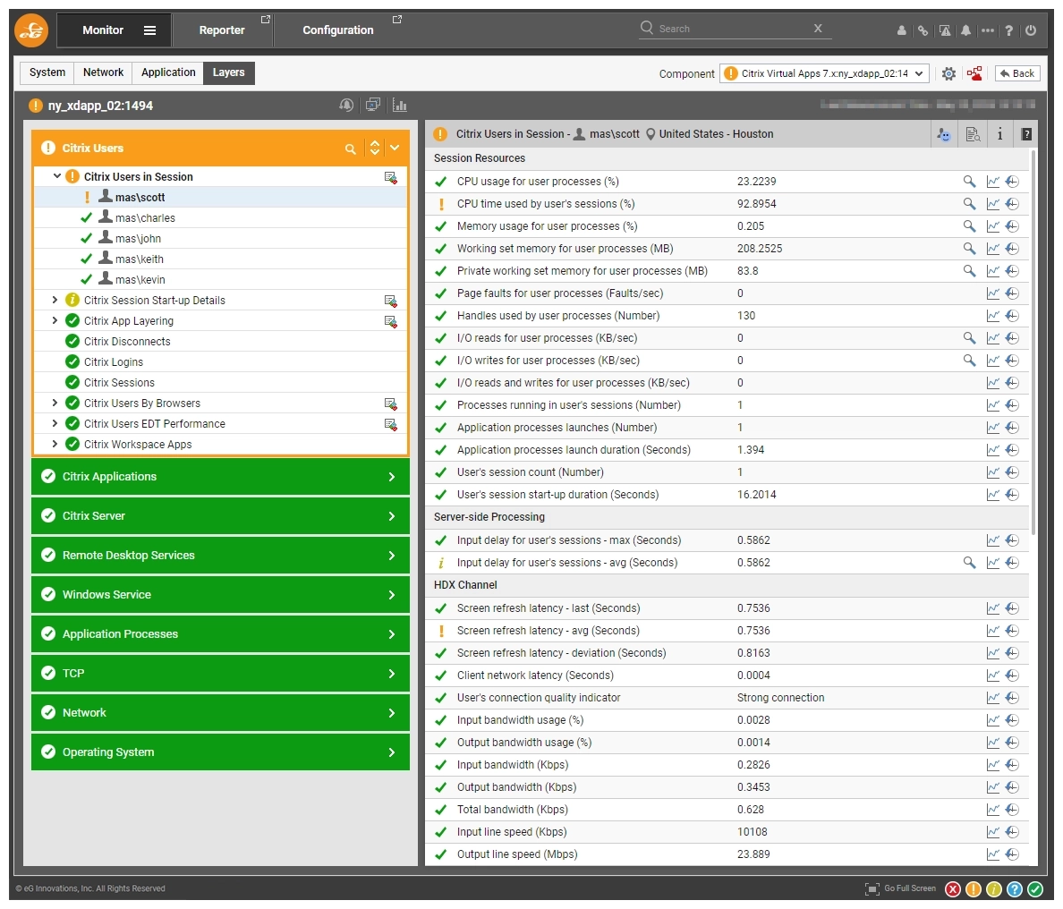Open the detail icon for Citrix App Layering

coord(390,321)
